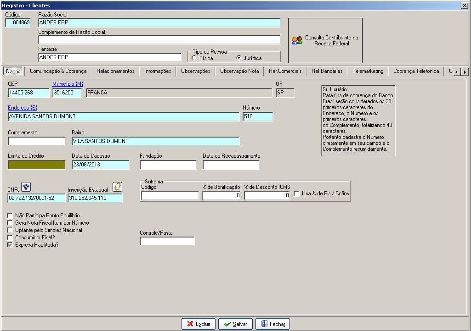Uncheck Expresa Habilitada?
This screenshot has height=331, width=471.
[10, 245]
